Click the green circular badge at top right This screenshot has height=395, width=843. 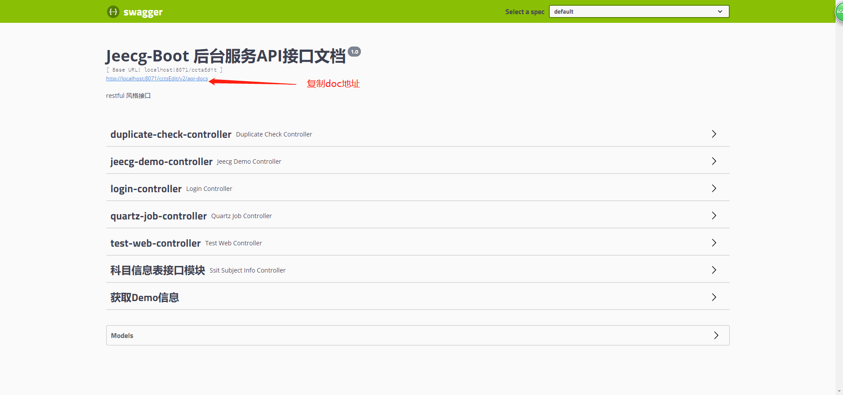click(839, 11)
